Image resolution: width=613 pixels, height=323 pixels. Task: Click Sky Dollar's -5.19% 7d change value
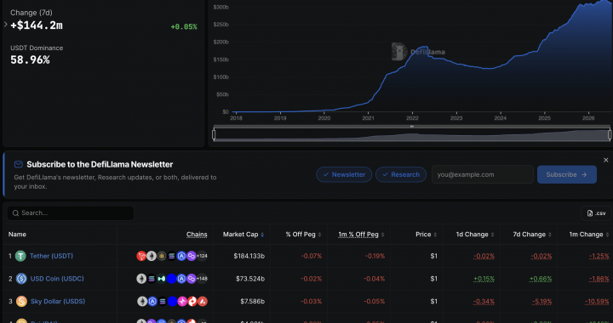(541, 301)
